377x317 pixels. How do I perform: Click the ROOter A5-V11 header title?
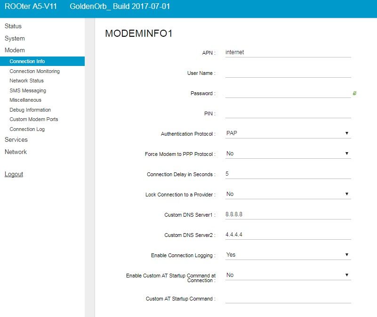pyautogui.click(x=31, y=6)
